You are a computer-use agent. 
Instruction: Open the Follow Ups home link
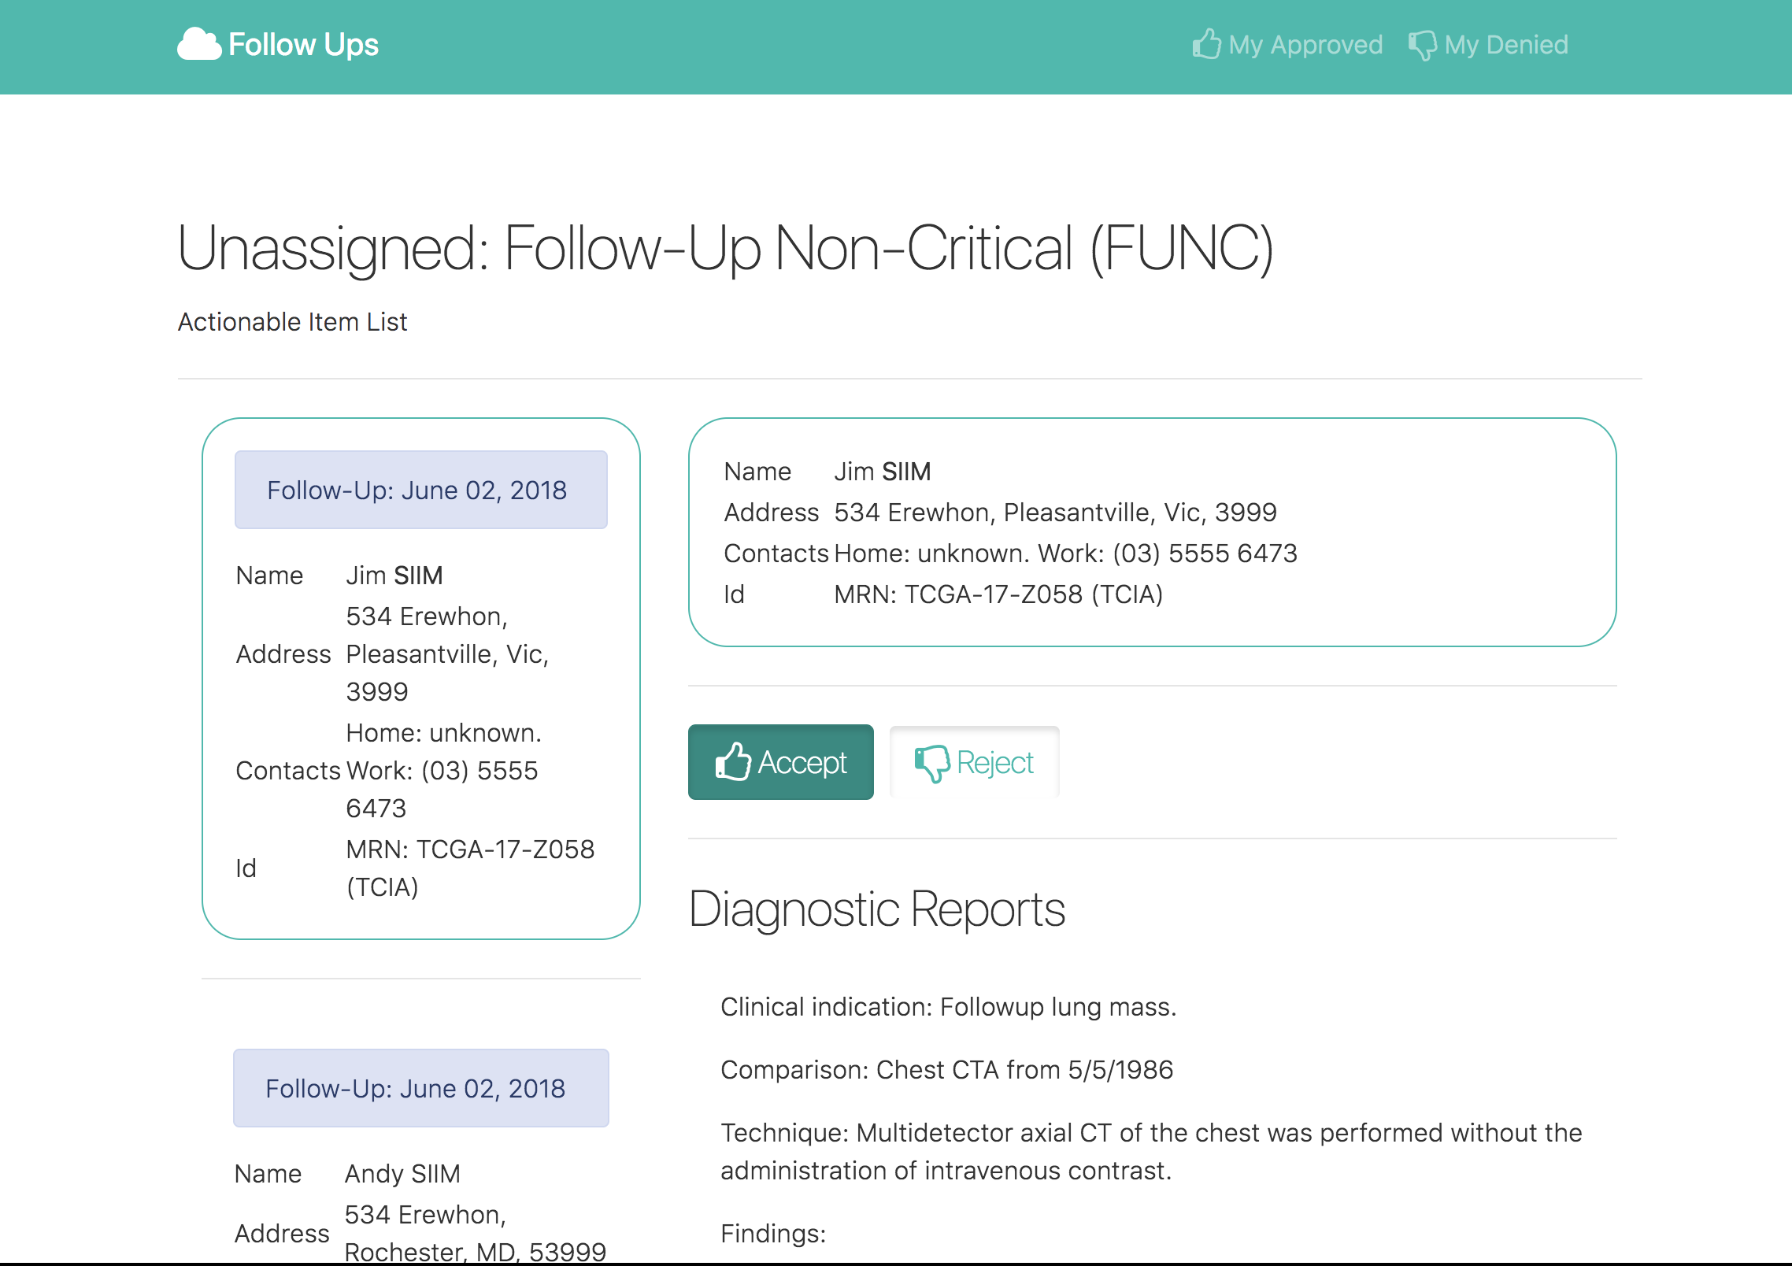(x=278, y=45)
